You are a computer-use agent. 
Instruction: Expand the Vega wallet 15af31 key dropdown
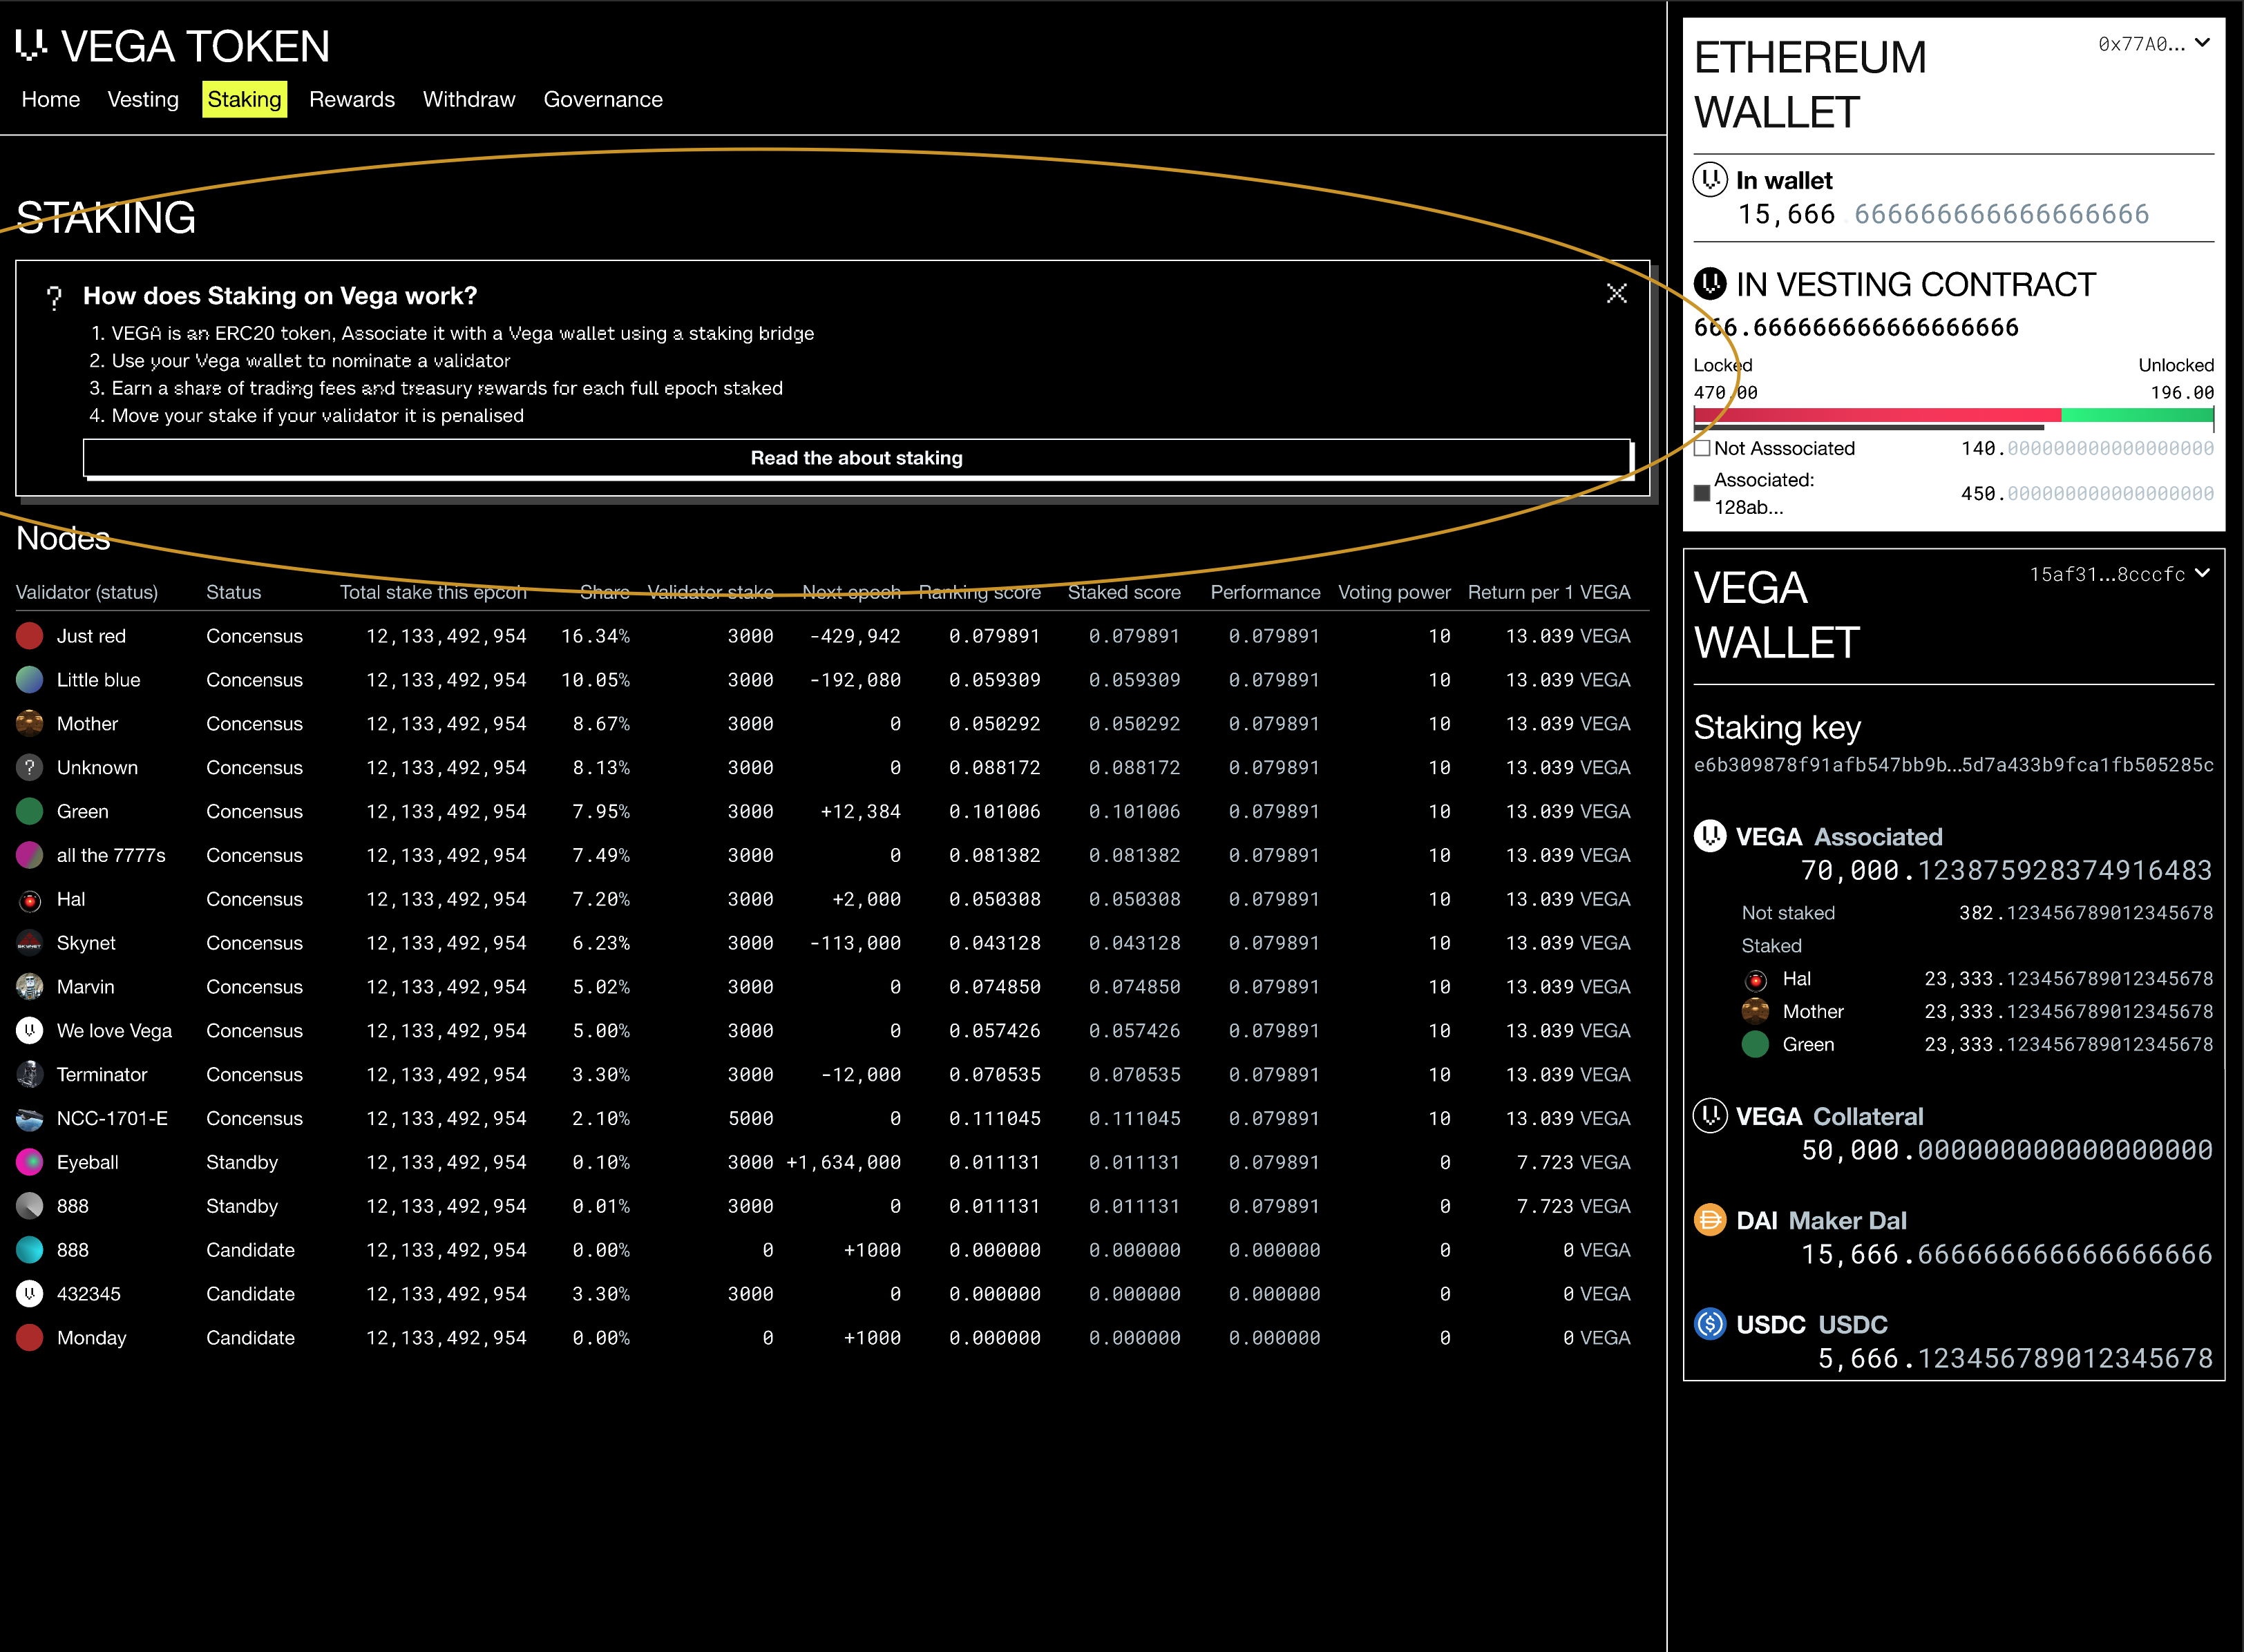pyautogui.click(x=2118, y=574)
